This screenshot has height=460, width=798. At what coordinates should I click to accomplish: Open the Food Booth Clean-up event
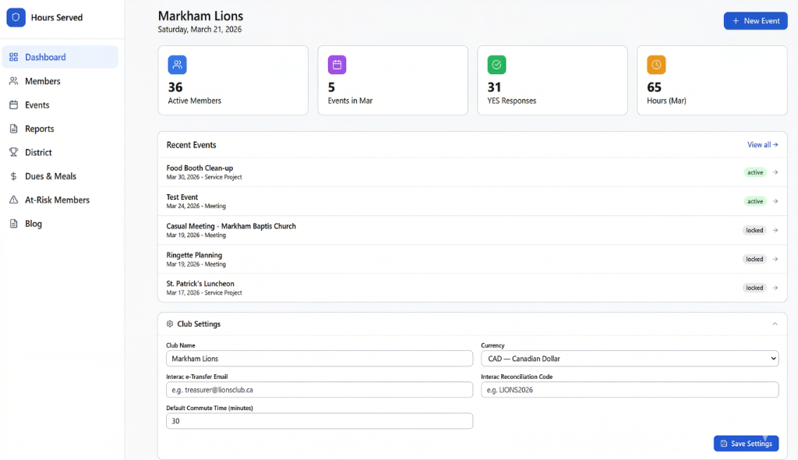[472, 172]
